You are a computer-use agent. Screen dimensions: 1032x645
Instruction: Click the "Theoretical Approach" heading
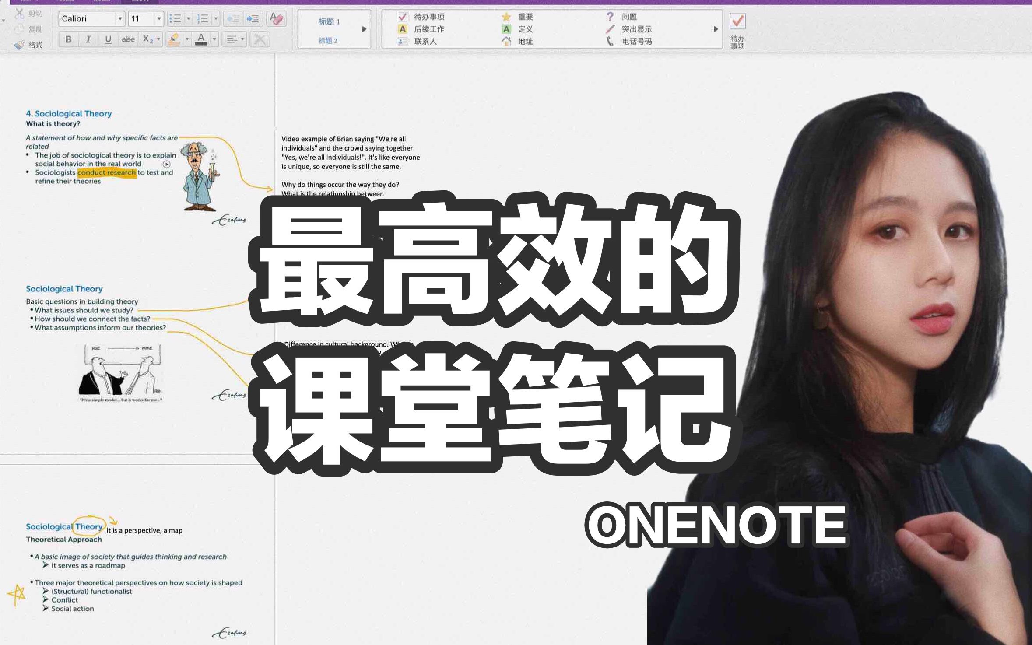click(x=64, y=540)
